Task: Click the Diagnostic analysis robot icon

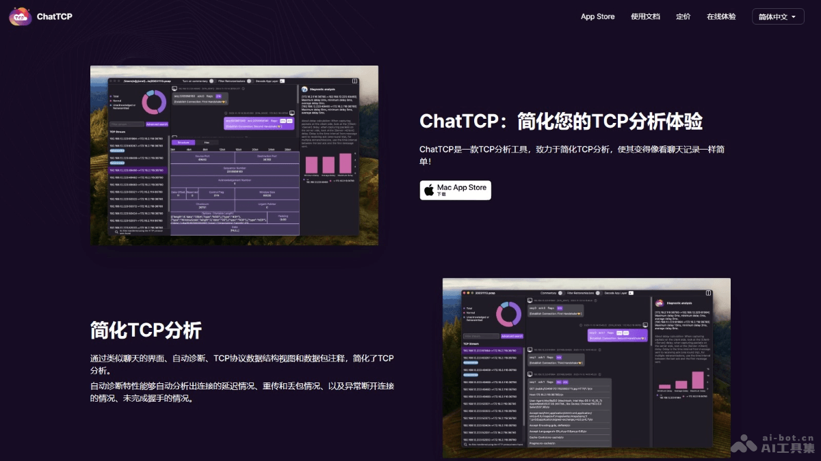Action: (x=304, y=89)
